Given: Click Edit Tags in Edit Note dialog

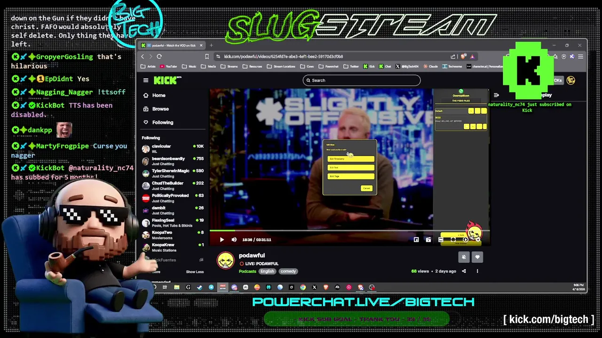Looking at the screenshot, I should click(x=351, y=177).
